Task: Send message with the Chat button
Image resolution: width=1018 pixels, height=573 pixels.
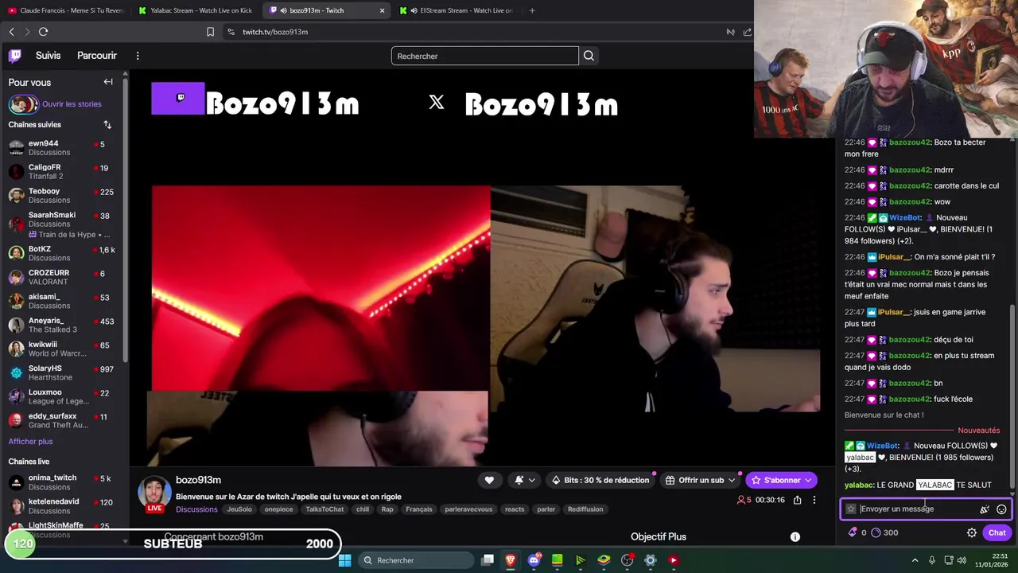Action: 997,533
